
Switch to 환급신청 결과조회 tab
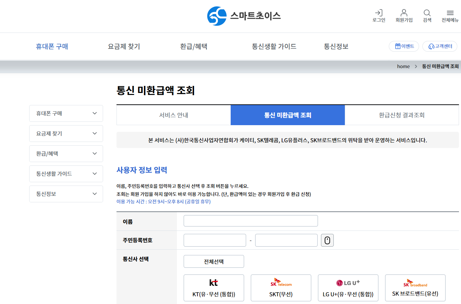(402, 115)
